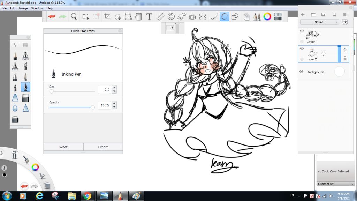Open the layer panel hamburger menu

point(345,15)
